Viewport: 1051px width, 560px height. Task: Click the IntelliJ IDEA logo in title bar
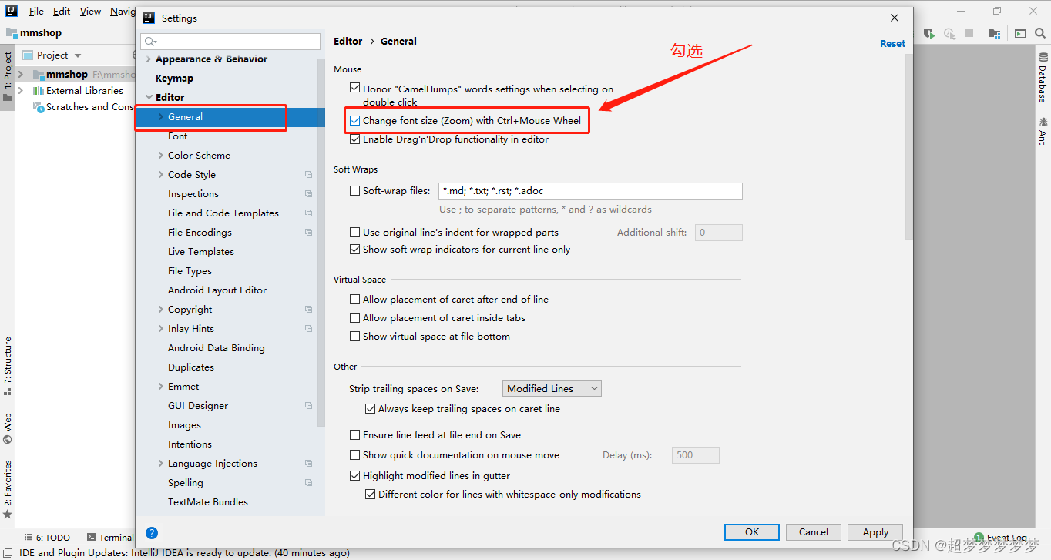tap(12, 11)
